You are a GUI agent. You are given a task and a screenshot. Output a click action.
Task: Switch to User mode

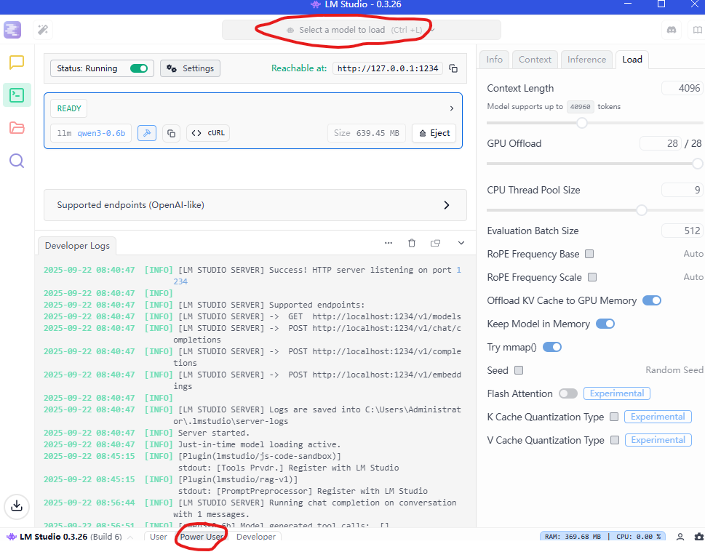[x=159, y=537]
